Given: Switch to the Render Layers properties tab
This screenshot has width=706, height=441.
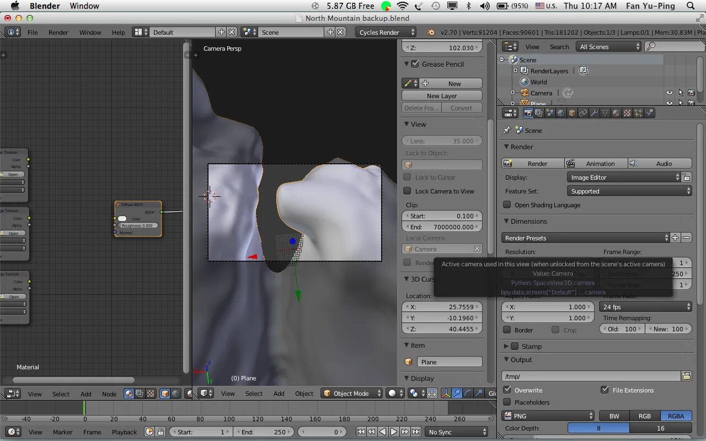Looking at the screenshot, I should pos(539,113).
